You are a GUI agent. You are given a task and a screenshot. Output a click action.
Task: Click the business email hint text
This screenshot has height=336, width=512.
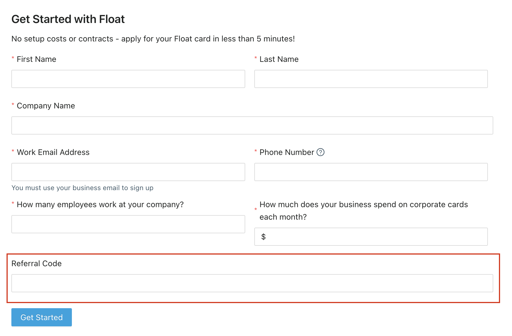coord(82,188)
